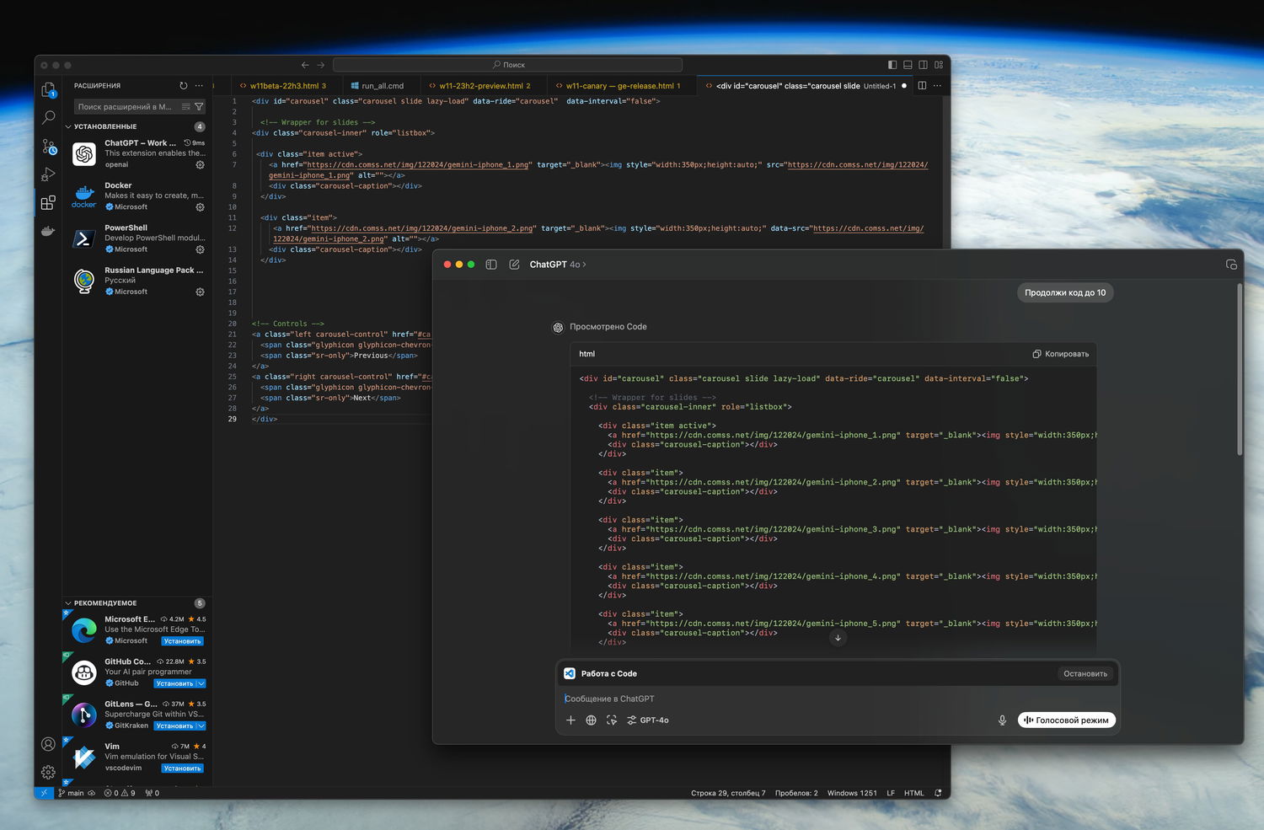Open VS Code notifications bell

(x=938, y=793)
